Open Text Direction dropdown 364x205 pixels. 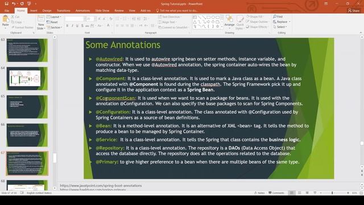(x=169, y=17)
